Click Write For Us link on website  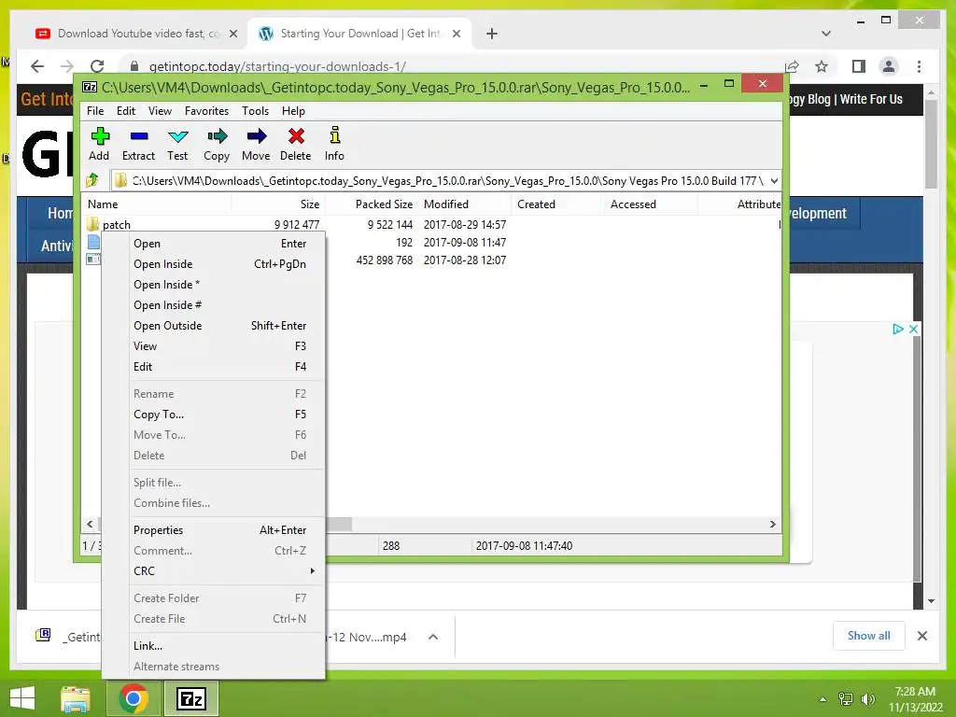(x=871, y=99)
